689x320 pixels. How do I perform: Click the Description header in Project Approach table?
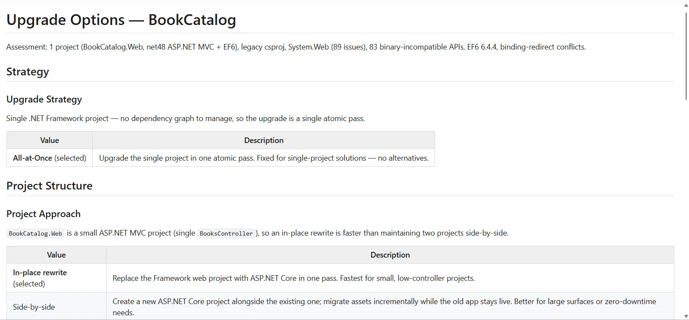pos(390,255)
